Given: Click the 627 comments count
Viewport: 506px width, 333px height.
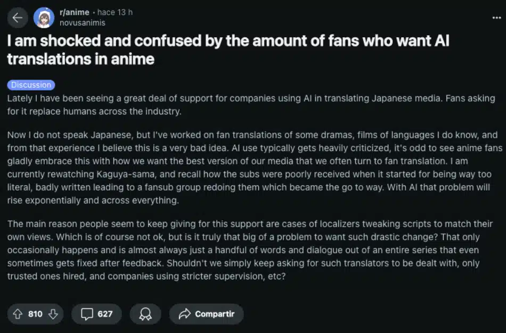Looking at the screenshot, I should coord(105,314).
